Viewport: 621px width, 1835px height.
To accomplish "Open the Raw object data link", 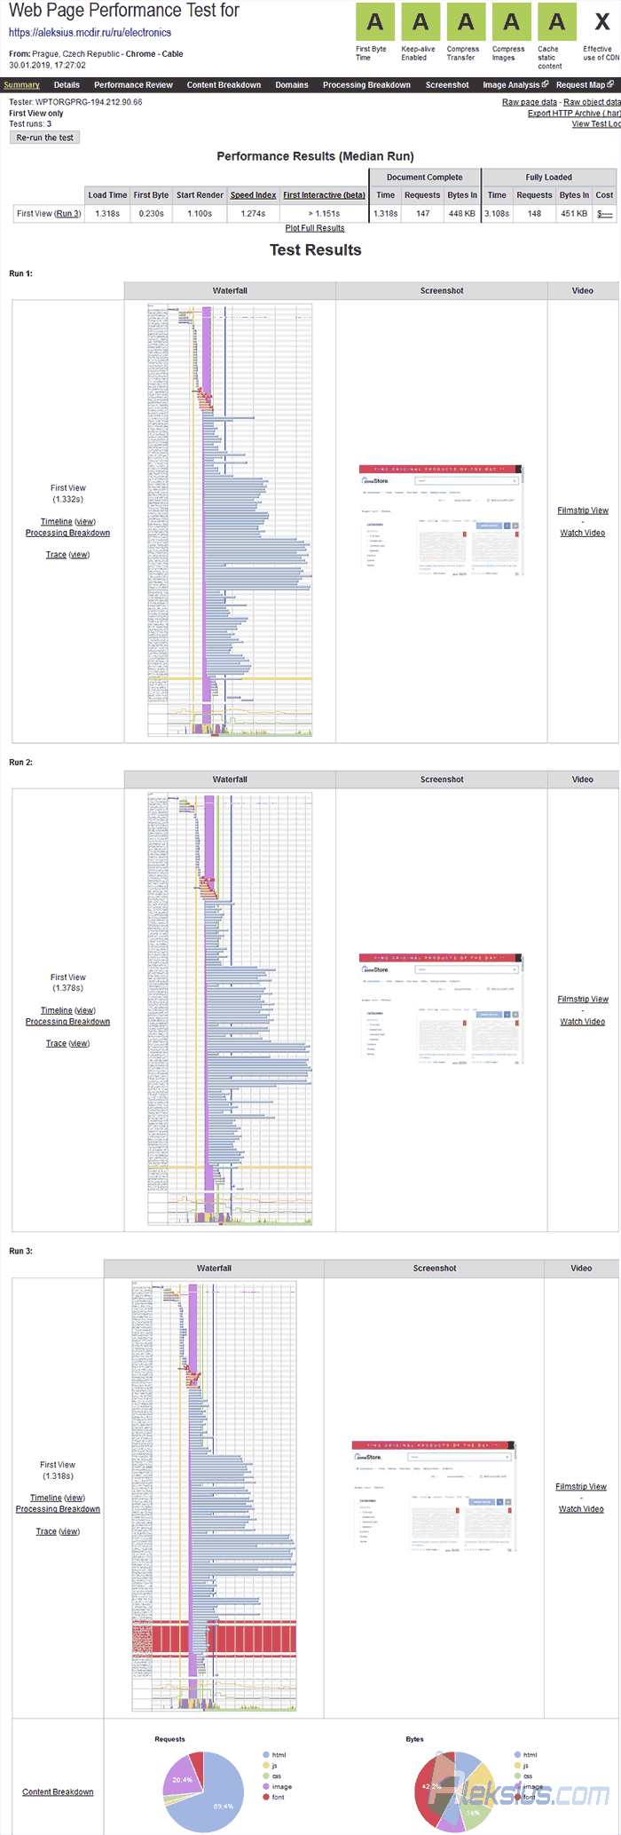I will click(x=592, y=102).
